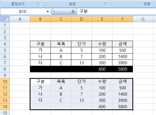Image resolution: width=156 pixels, height=115 pixels.
Task: Click cell E5 containing 100
Action: tap(102, 50)
